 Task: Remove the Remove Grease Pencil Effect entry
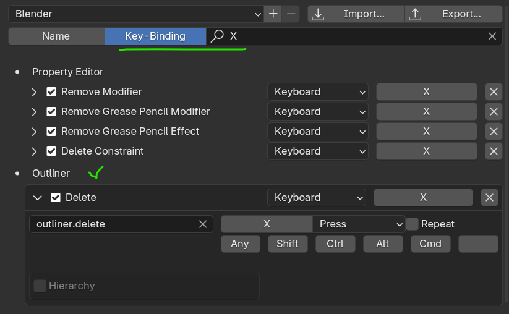(x=493, y=132)
